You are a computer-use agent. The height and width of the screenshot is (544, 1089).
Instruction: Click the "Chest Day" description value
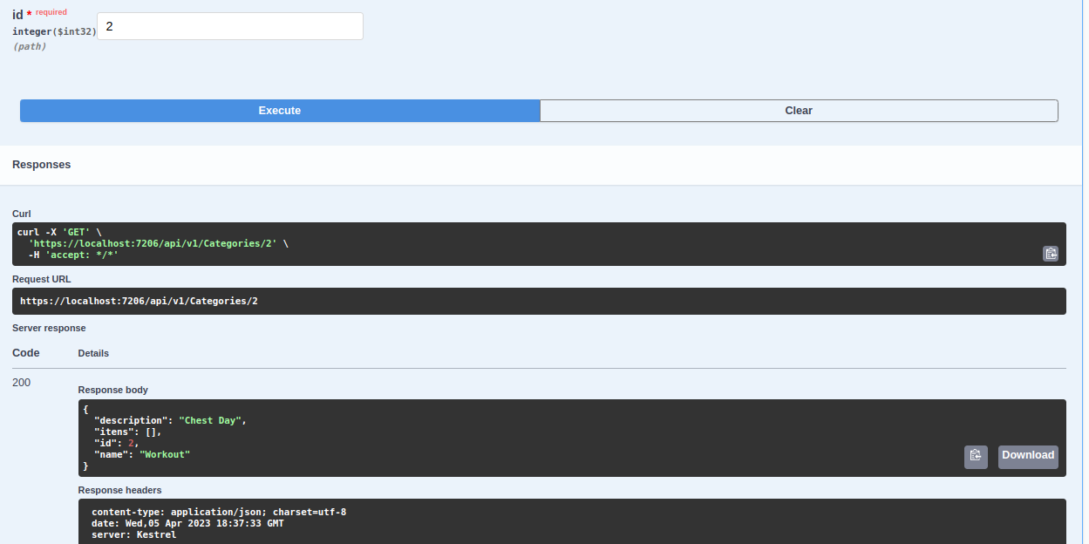[210, 419]
